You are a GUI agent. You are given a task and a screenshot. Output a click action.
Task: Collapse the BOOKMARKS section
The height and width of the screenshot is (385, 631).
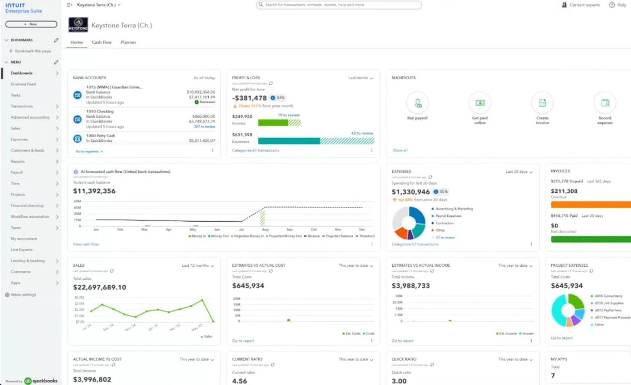click(6, 40)
